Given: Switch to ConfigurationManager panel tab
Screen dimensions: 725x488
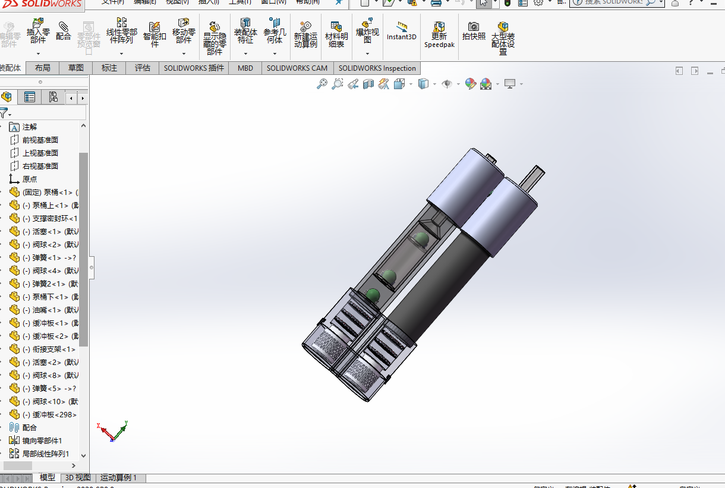Looking at the screenshot, I should point(53,97).
